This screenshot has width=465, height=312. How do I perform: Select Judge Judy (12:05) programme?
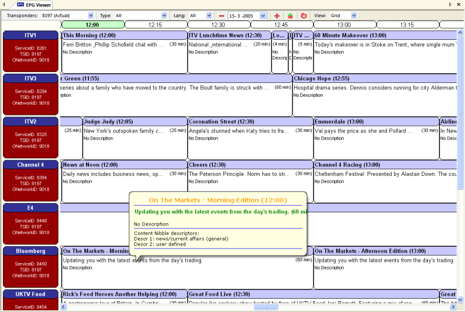135,138
